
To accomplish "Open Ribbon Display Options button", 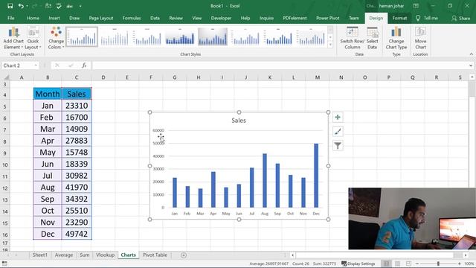I will (x=416, y=6).
